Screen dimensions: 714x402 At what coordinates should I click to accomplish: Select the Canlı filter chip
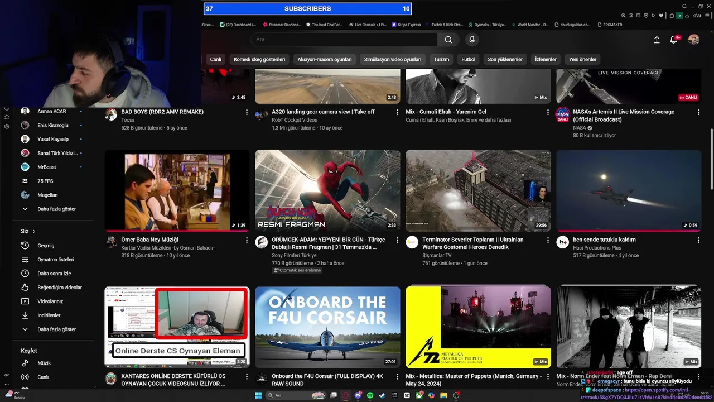click(x=216, y=59)
